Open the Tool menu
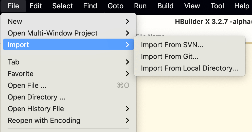This screenshot has width=252, height=132. 217,6
